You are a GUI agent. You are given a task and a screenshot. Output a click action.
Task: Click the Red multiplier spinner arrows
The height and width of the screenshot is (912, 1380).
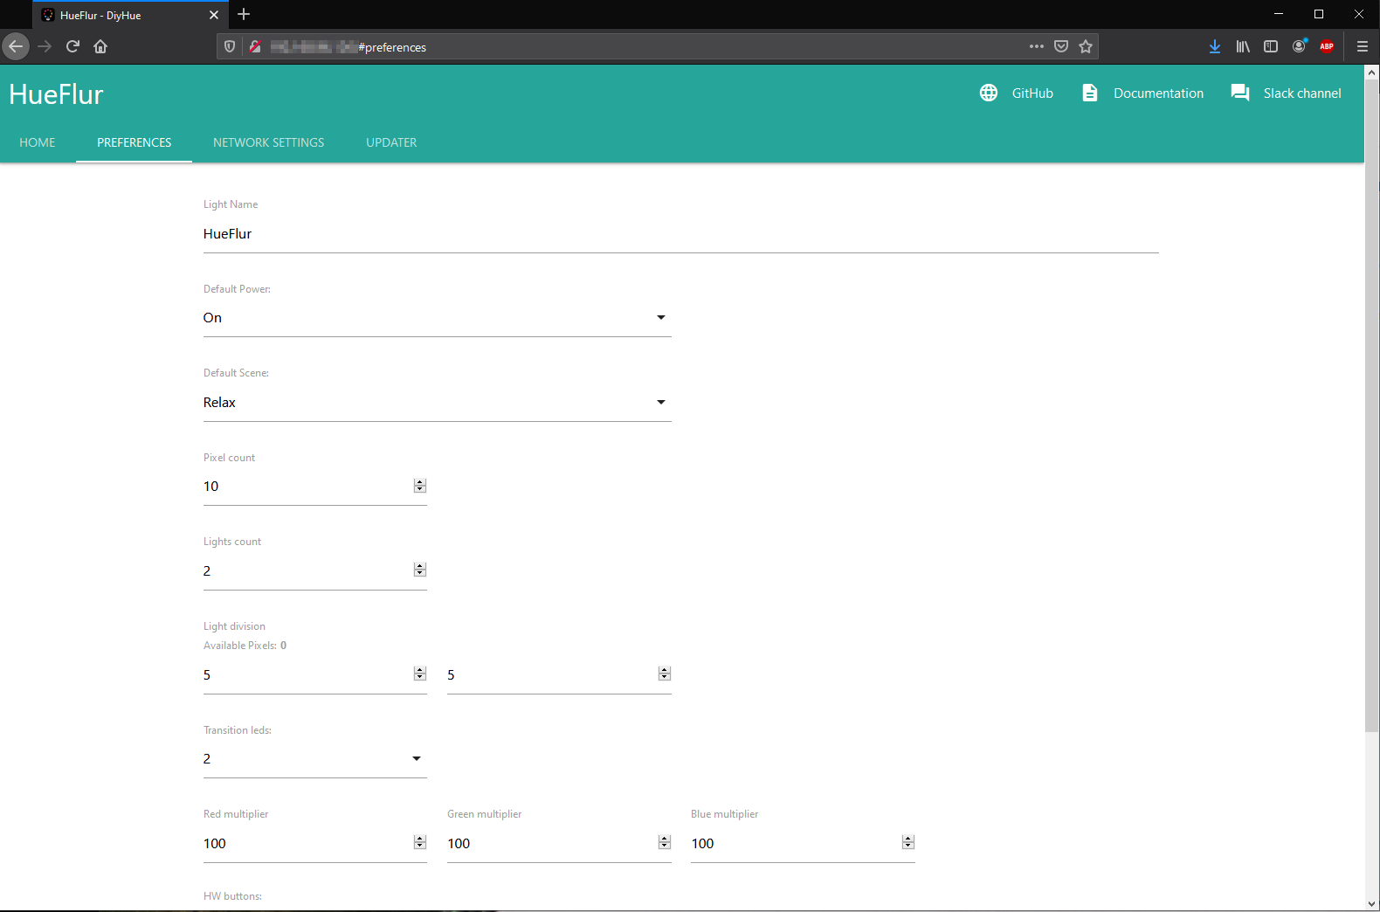(420, 842)
